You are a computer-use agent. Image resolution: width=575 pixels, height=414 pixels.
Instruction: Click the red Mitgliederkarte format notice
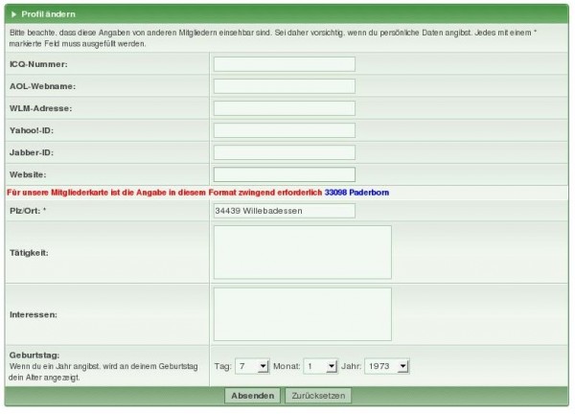click(163, 193)
